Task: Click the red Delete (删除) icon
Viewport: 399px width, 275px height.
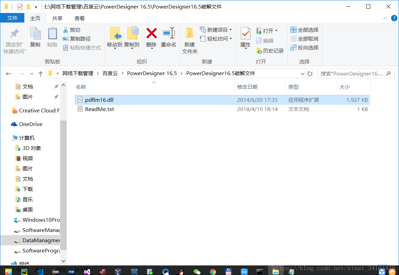Action: click(151, 33)
